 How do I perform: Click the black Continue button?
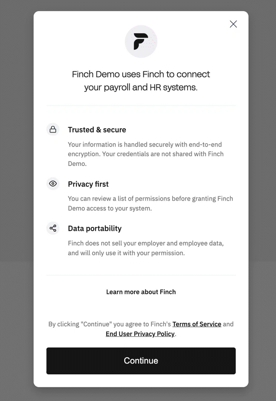click(141, 361)
